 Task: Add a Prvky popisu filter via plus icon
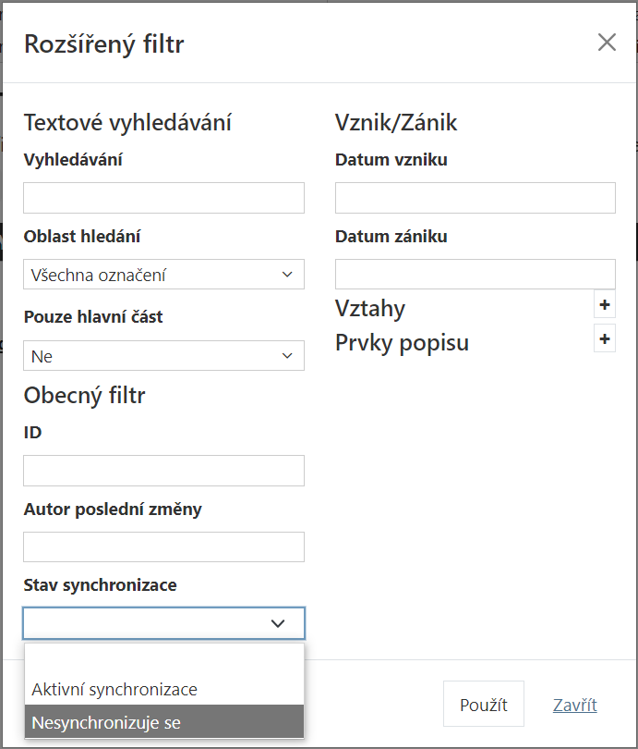click(605, 339)
